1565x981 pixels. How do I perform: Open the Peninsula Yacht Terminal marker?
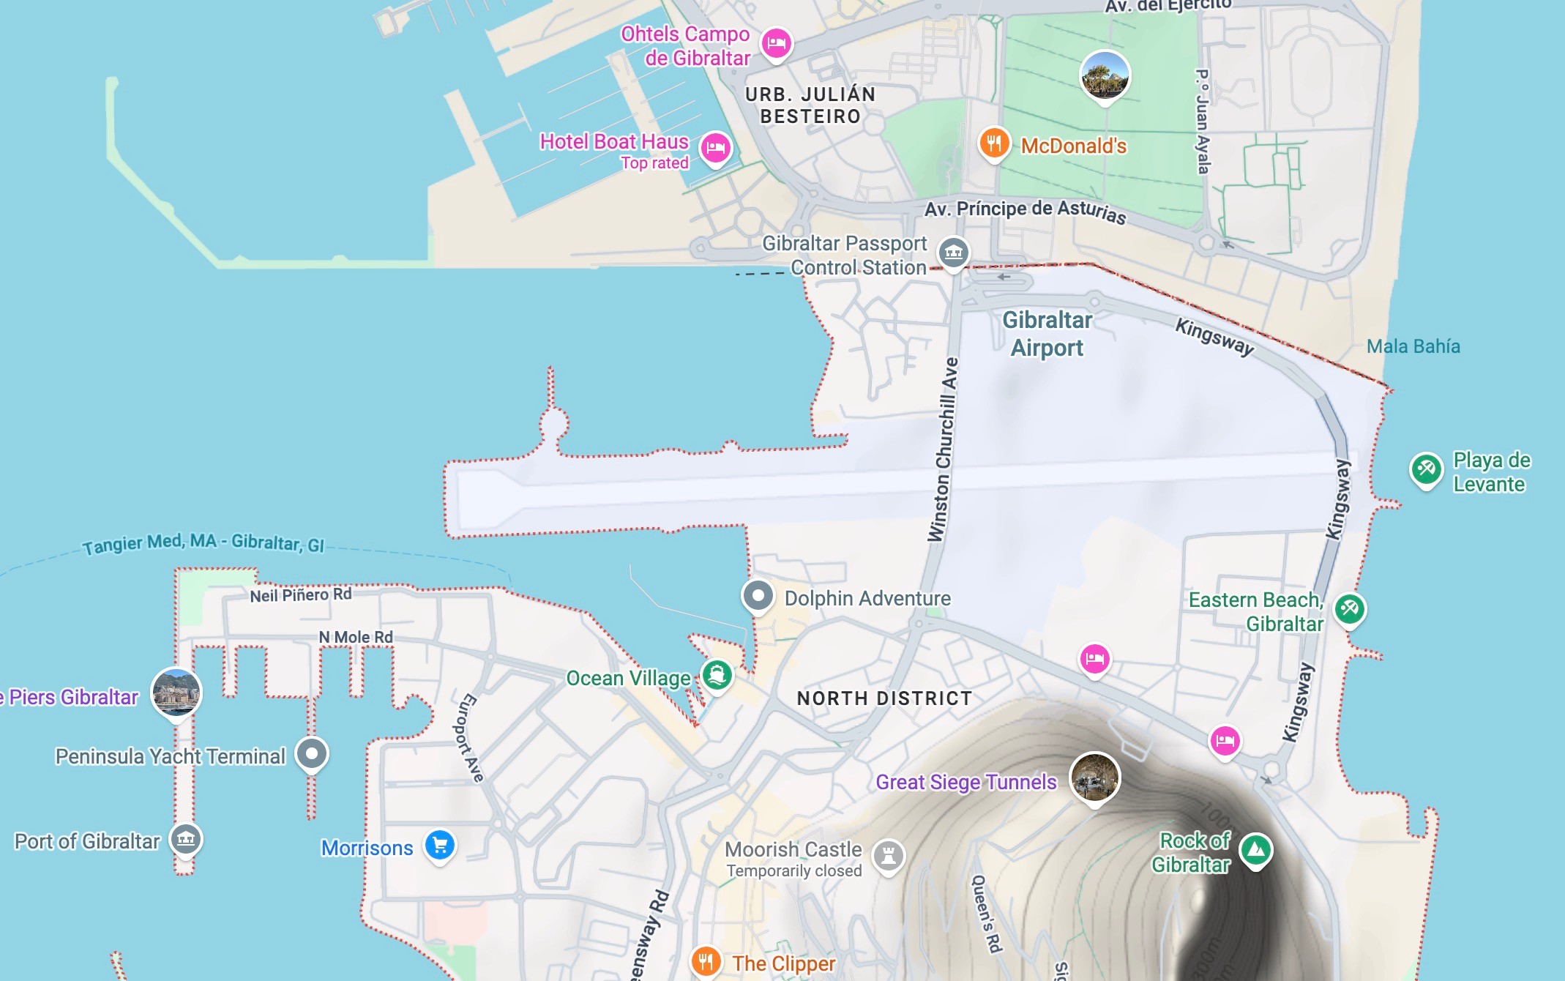312,754
